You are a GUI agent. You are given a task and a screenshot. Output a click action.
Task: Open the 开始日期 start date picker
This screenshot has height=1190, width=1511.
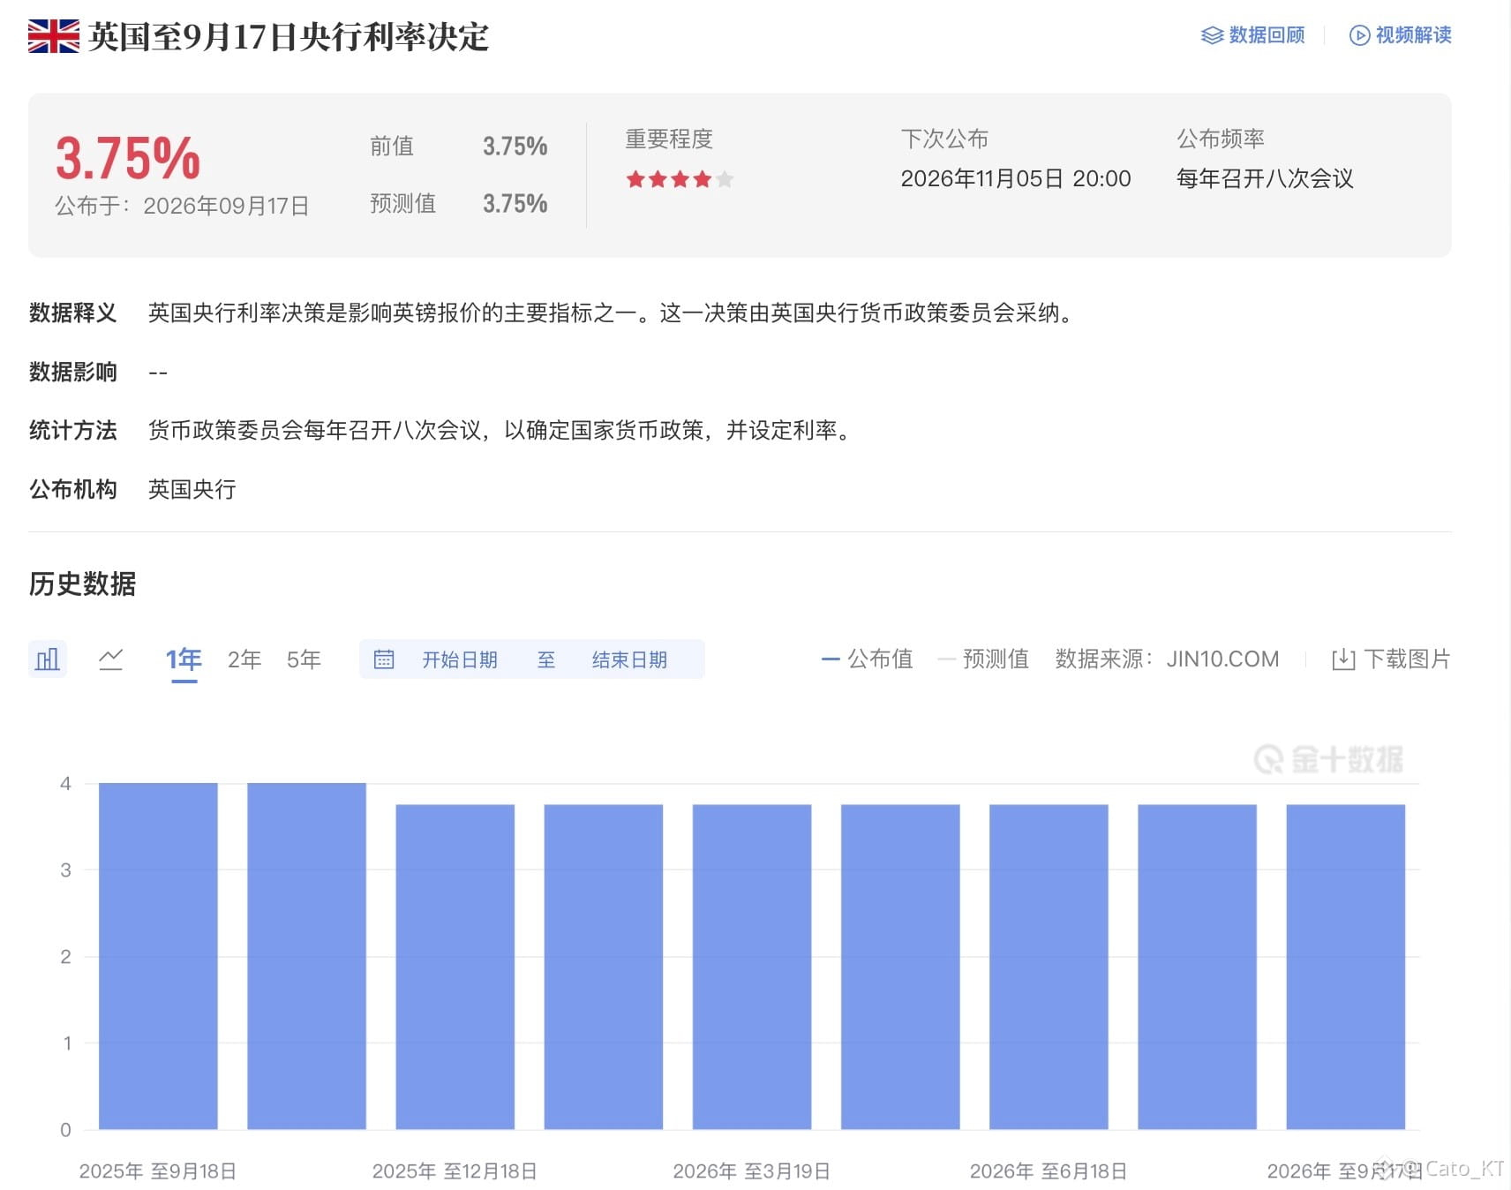point(460,659)
